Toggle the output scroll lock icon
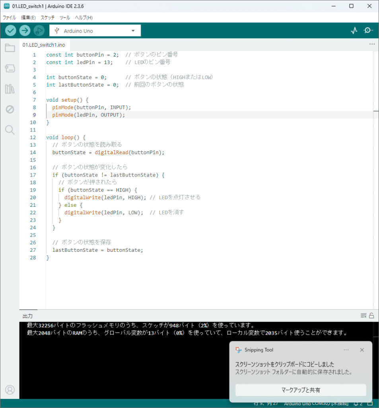 point(371,316)
